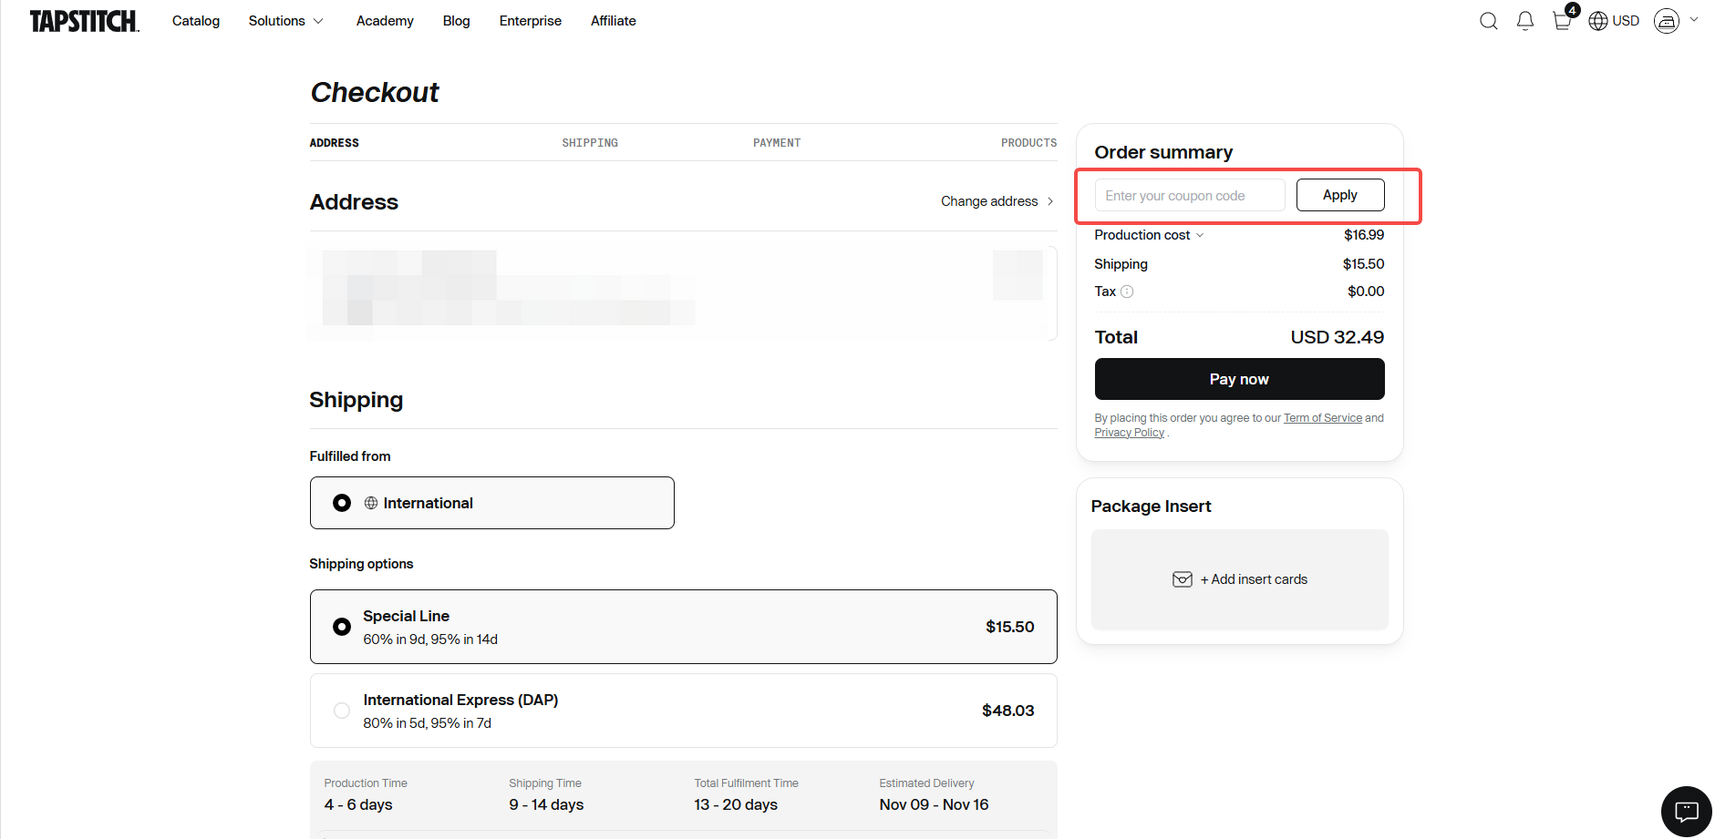
Task: Jump to the ADDRESS checkout step
Action: (334, 143)
